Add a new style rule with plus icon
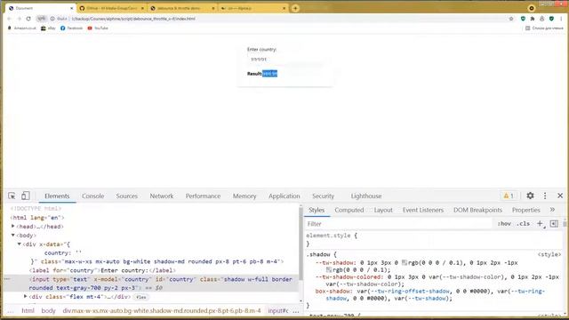Screen dimensions: 569x320 [540, 223]
